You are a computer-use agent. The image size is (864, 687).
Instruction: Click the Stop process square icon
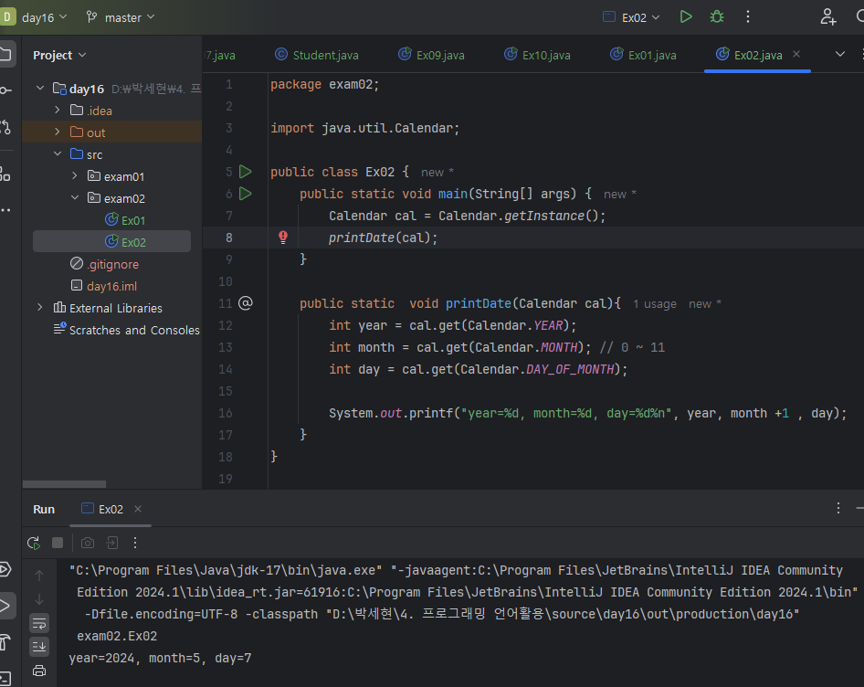click(58, 543)
